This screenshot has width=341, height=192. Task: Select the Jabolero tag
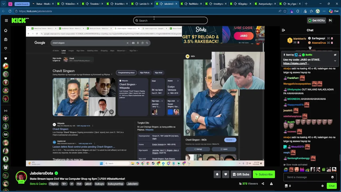pyautogui.click(x=132, y=184)
